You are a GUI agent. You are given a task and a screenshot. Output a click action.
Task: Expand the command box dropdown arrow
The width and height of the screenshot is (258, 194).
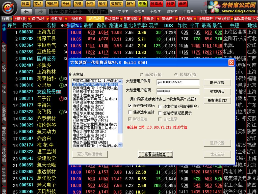coord(111,12)
